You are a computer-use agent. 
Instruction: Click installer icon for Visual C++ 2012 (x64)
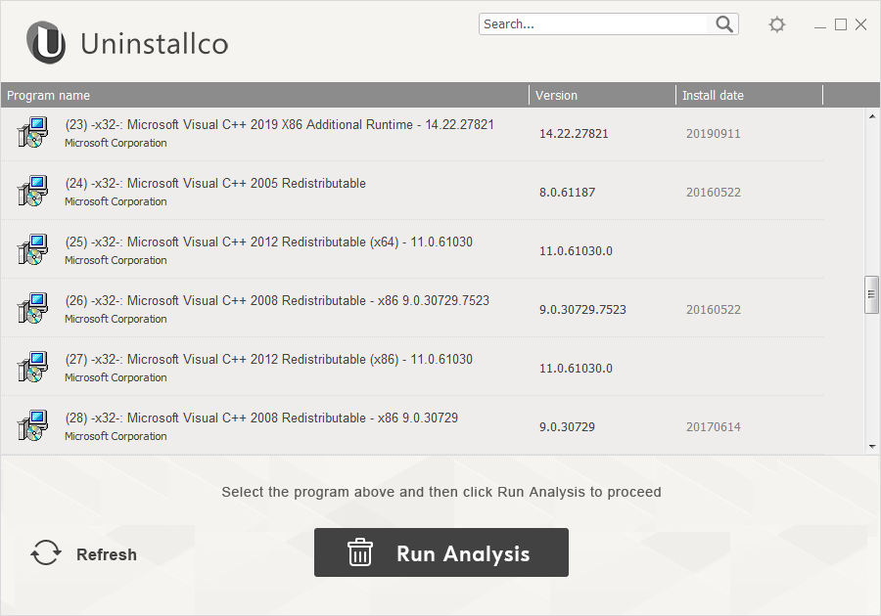point(32,249)
